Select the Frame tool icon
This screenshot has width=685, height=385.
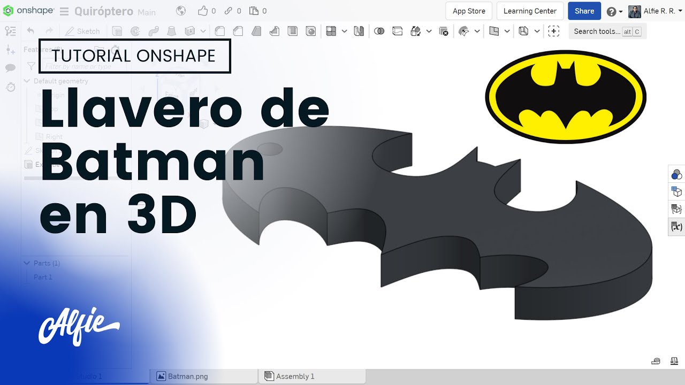pyautogui.click(x=524, y=31)
